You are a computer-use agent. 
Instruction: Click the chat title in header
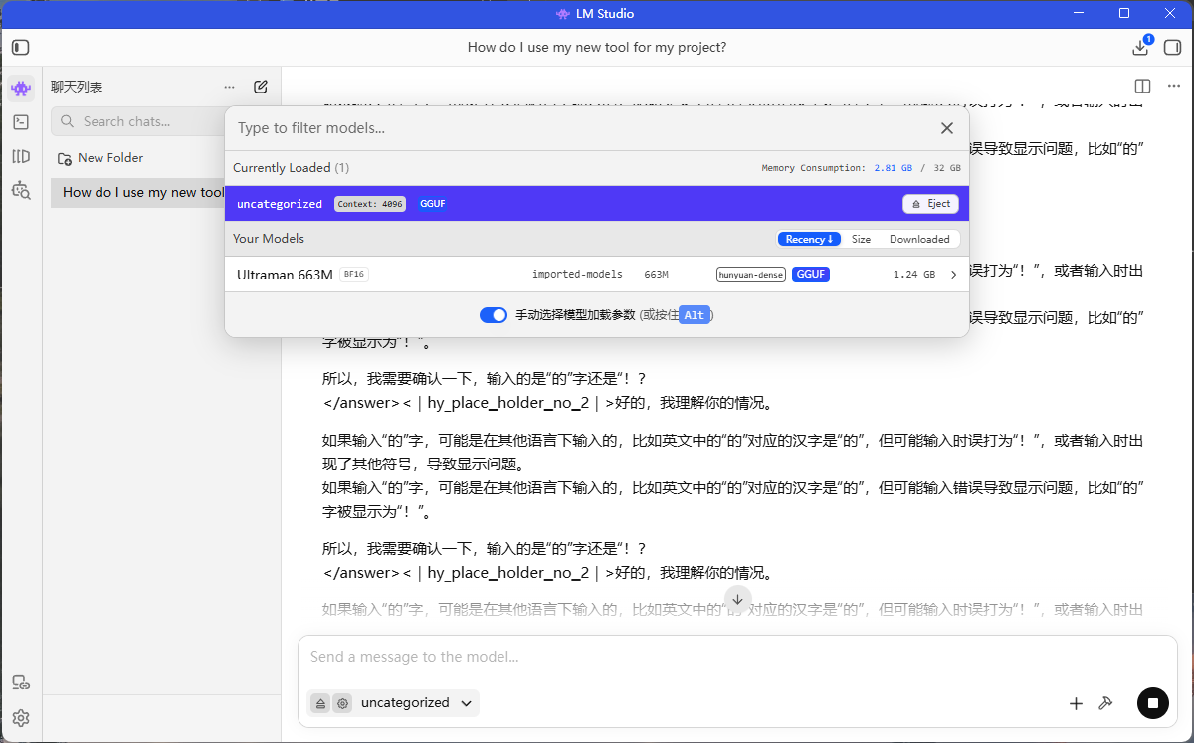[x=597, y=47]
